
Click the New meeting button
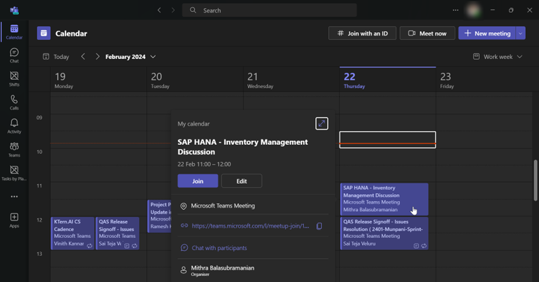coord(487,33)
